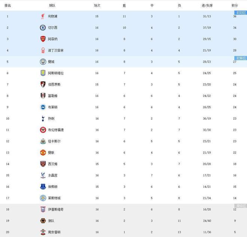Image resolution: width=247 pixels, height=237 pixels.
Task: Open the 水晶宫 team name link
Action: pyautogui.click(x=53, y=175)
